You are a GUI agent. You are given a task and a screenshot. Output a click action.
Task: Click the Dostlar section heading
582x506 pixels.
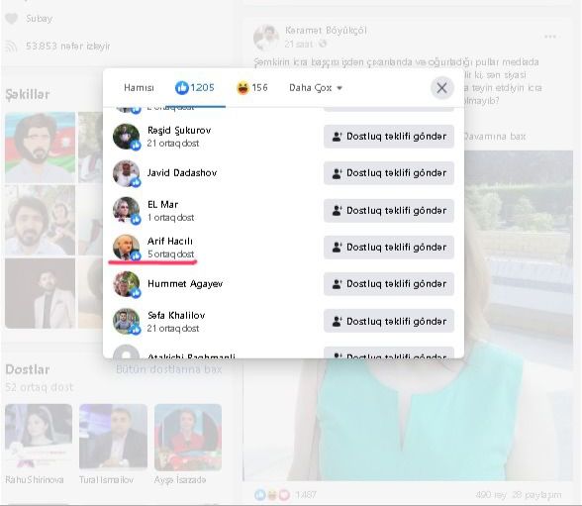[x=28, y=369]
